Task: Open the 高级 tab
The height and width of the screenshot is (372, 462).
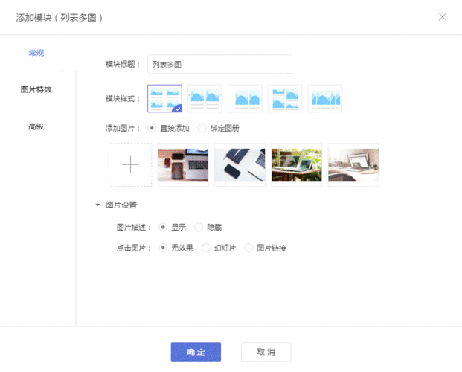Action: [36, 126]
